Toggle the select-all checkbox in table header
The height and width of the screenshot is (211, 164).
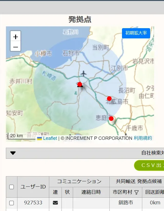tap(12, 187)
